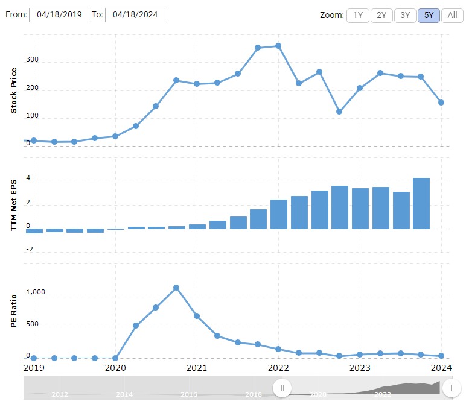Click the navigator timeline near 2012
Image resolution: width=466 pixels, height=407 pixels.
(x=59, y=394)
